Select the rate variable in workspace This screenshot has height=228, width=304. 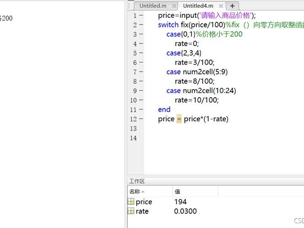(142, 211)
